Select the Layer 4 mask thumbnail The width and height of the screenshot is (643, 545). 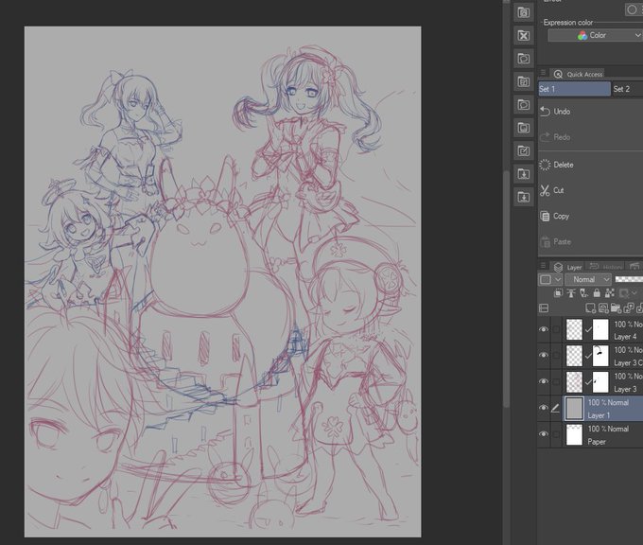600,329
